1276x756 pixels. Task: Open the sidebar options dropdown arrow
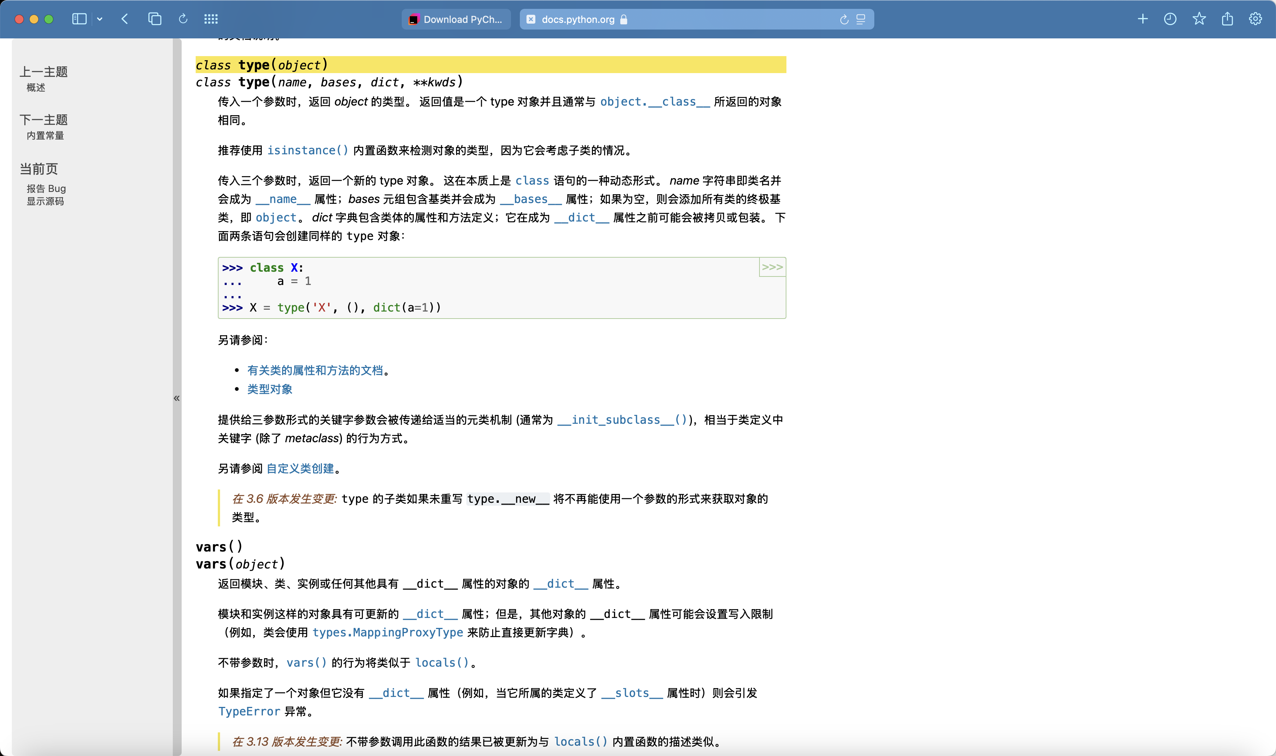(100, 19)
